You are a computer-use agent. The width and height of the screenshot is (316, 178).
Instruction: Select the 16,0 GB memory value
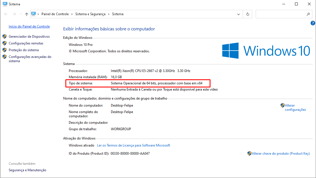(116, 77)
